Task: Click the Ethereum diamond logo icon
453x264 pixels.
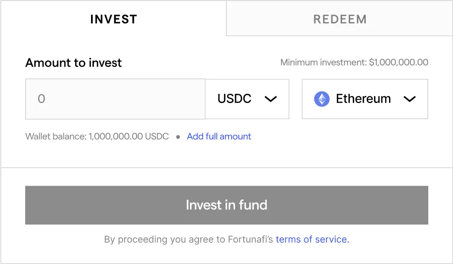Action: [322, 99]
